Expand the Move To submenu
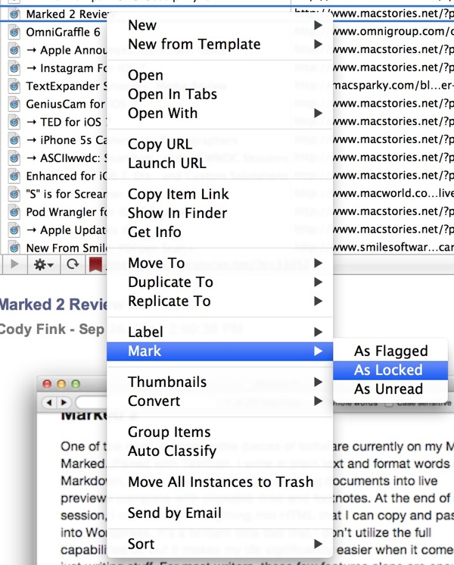The width and height of the screenshot is (454, 565). click(219, 263)
